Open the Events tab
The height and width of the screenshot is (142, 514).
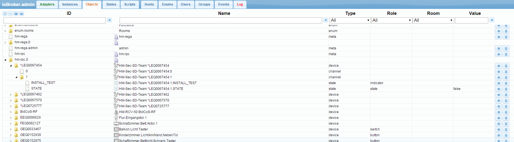(x=224, y=4)
